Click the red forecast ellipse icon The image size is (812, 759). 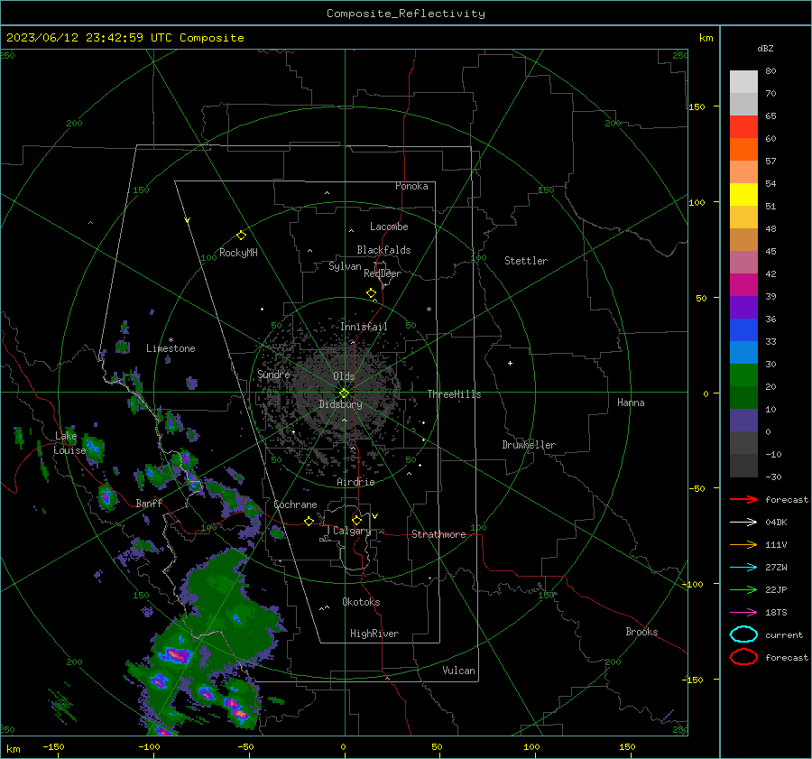tap(743, 657)
